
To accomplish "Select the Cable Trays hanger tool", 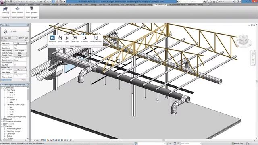I will click(75, 39).
